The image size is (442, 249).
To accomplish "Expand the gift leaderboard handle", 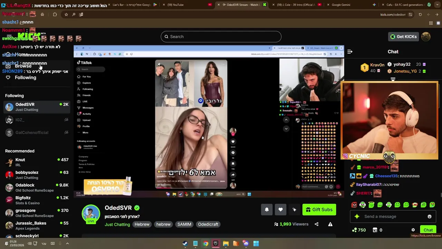I will [393, 79].
